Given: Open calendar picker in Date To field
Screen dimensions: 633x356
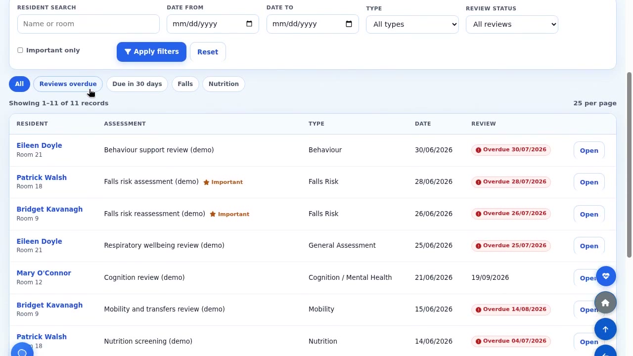Looking at the screenshot, I should click(349, 24).
